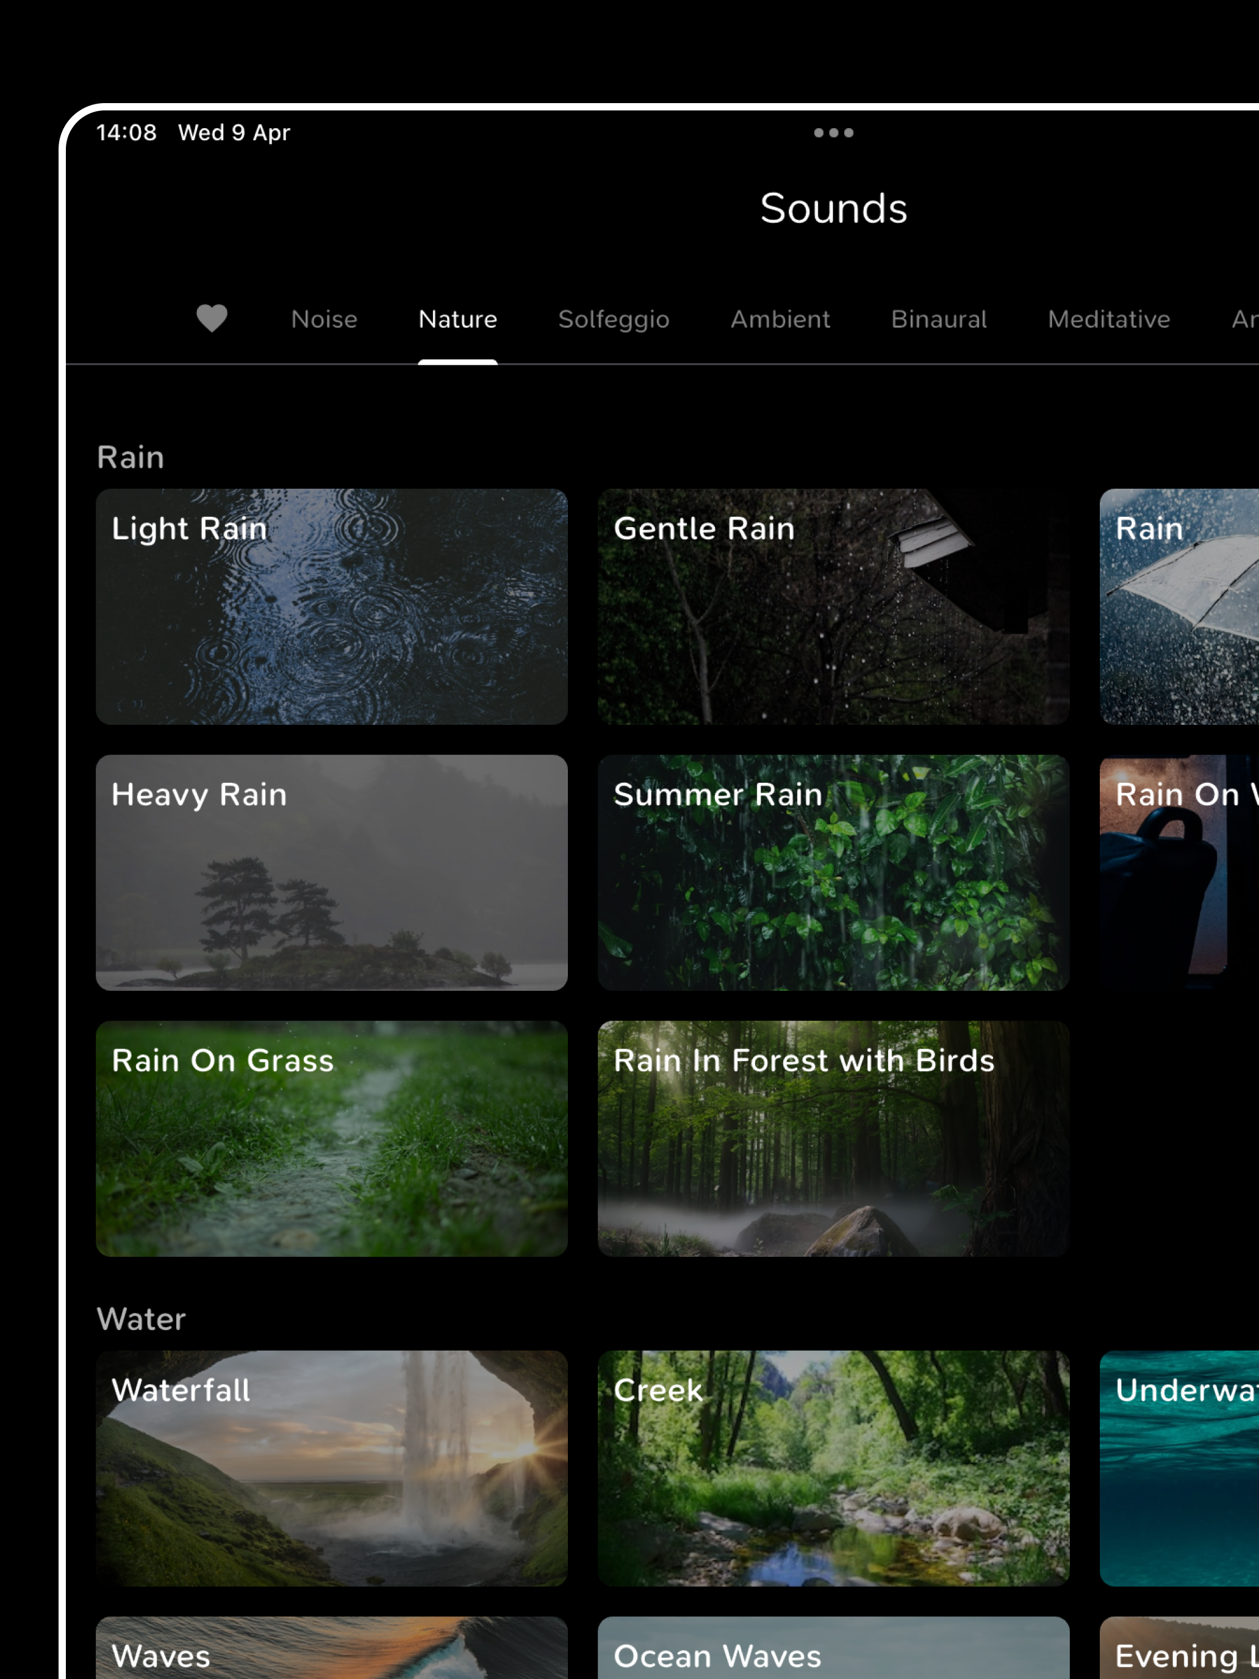Play the Gentle Rain sound
The width and height of the screenshot is (1259, 1679).
coord(833,606)
